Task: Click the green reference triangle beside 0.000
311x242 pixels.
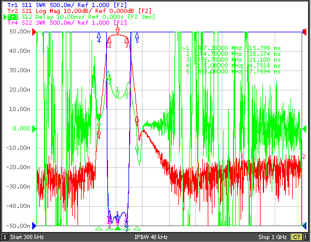Action: pos(34,129)
